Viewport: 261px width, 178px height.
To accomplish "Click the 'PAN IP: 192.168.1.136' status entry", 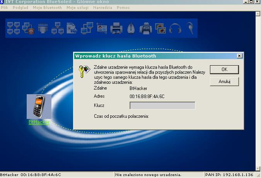I will coord(229,175).
